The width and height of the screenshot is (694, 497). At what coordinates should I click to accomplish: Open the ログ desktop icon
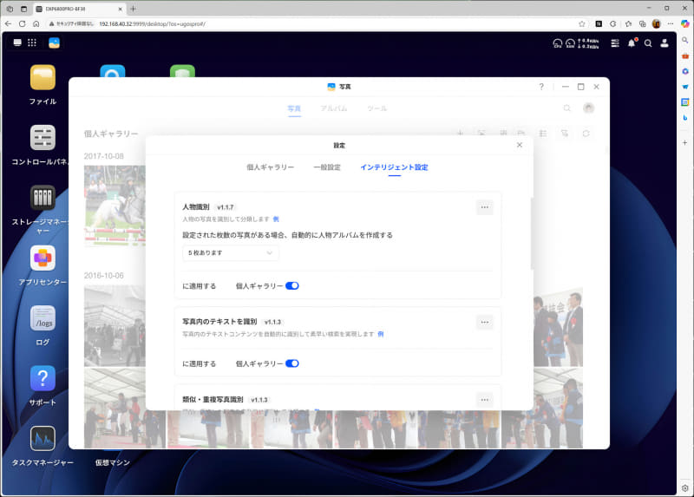tap(43, 318)
